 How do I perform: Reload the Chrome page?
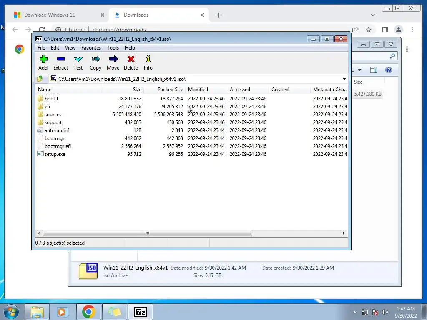coord(42,30)
